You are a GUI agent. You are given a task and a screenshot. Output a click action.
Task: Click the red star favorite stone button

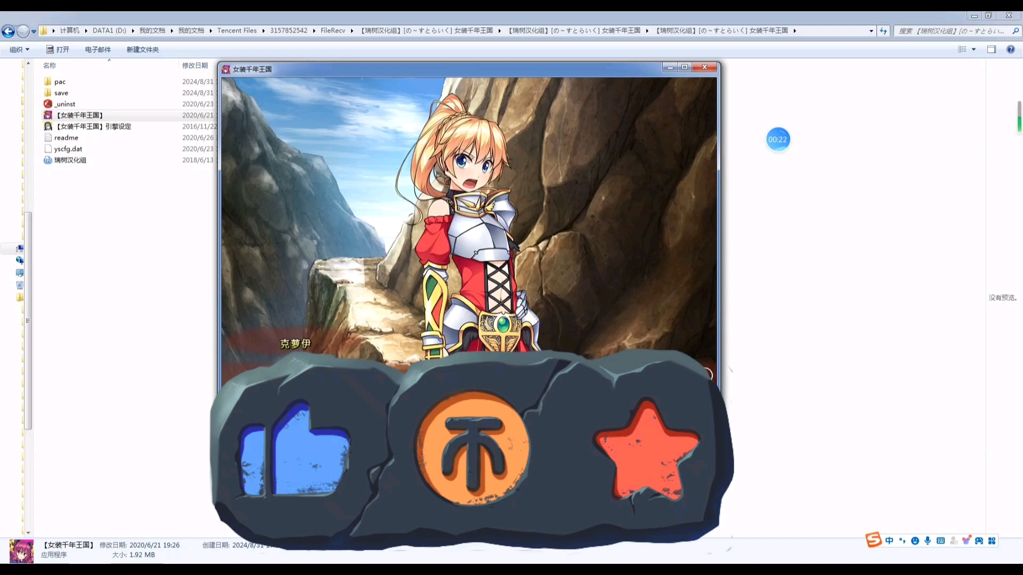[646, 450]
